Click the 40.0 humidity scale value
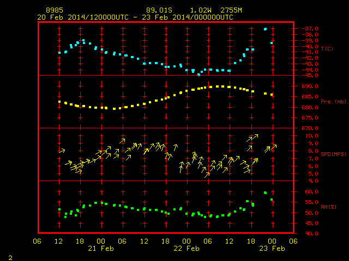The height and width of the screenshot is (261, 349). pos(312,233)
